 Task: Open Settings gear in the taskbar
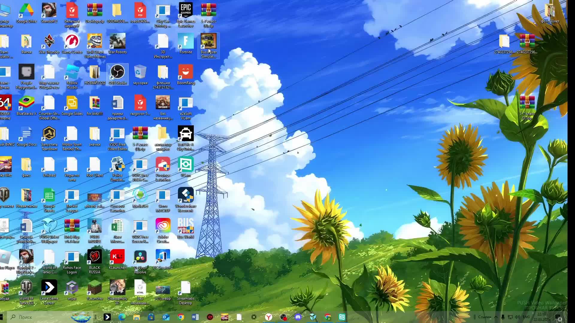tap(254, 317)
